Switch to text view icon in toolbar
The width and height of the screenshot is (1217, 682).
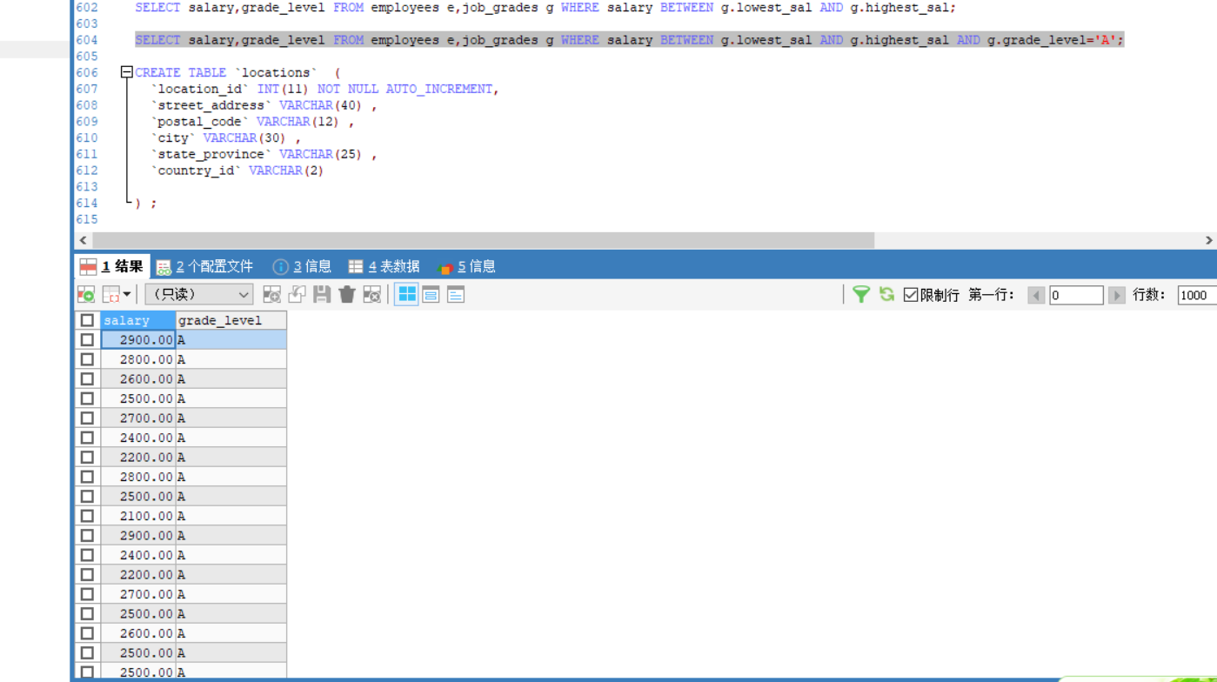click(x=456, y=294)
